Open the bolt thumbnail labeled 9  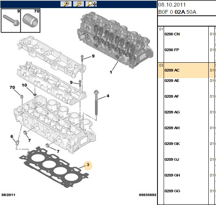coord(11,21)
